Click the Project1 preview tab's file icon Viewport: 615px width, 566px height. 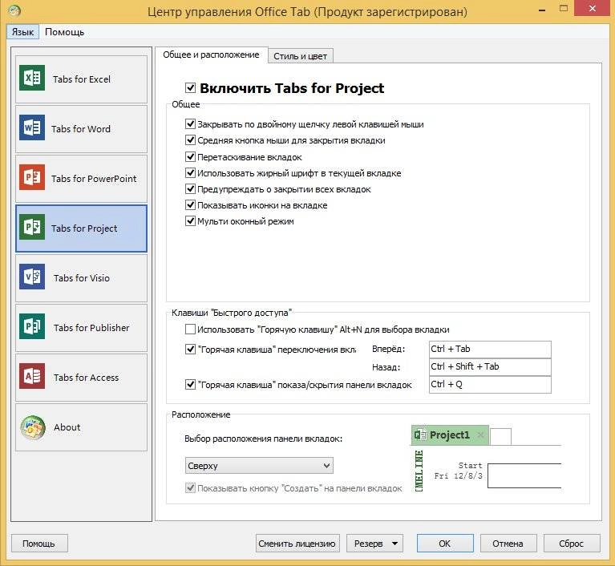420,435
